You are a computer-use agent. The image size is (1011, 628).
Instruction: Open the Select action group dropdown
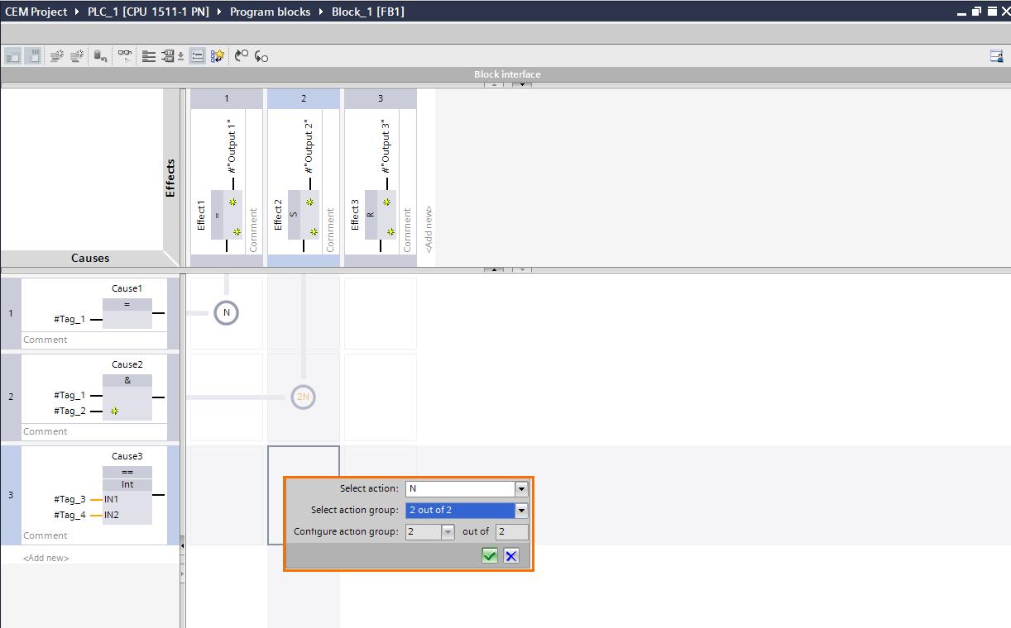pos(521,510)
